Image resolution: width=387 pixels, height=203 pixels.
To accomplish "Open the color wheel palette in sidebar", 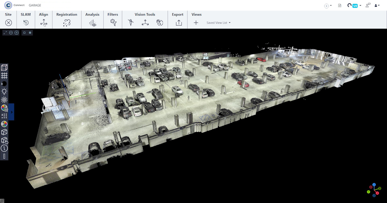I will pyautogui.click(x=4, y=124).
